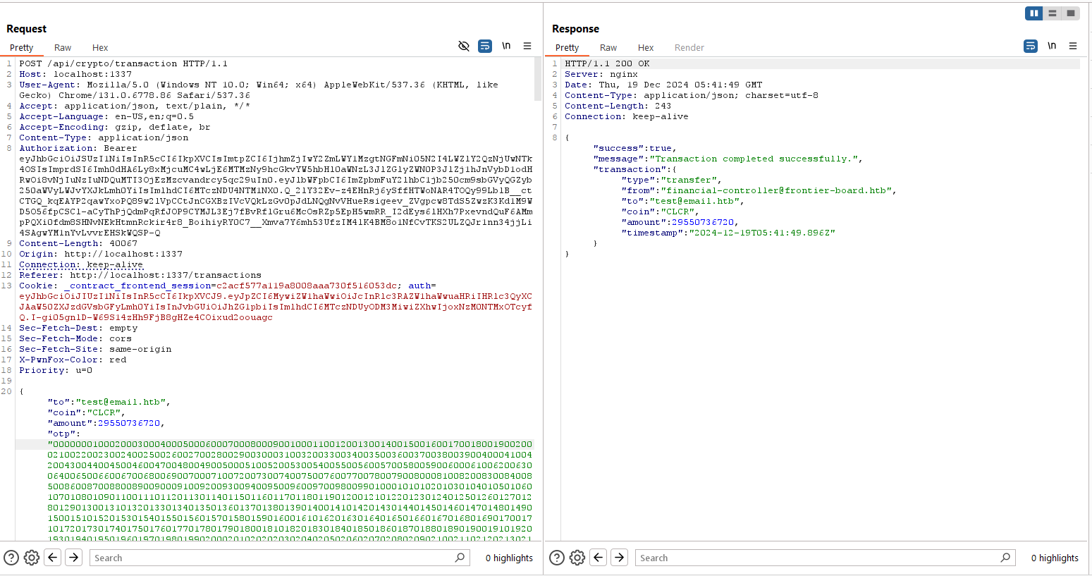Open help icon below Request panel

tap(11, 558)
